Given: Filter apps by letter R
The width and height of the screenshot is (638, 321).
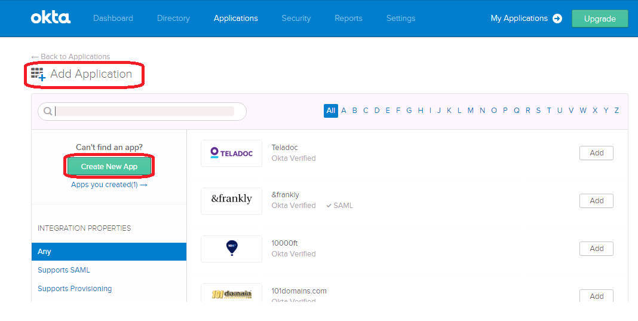Looking at the screenshot, I should coord(527,111).
